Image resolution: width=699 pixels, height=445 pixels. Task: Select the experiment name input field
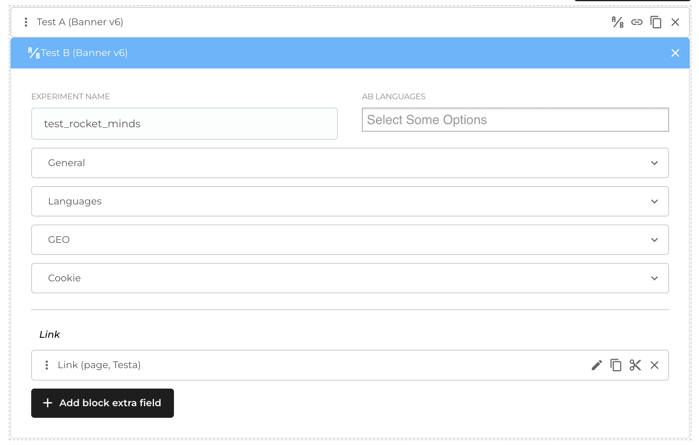[x=184, y=124]
